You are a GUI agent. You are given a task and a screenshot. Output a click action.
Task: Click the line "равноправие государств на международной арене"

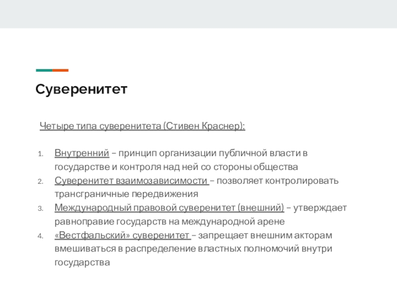[169, 221]
